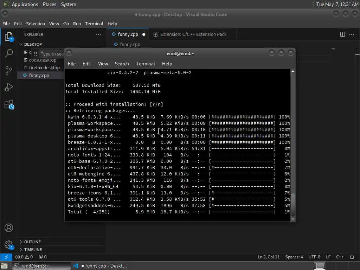Open the Places menu in top panel

[49, 4]
